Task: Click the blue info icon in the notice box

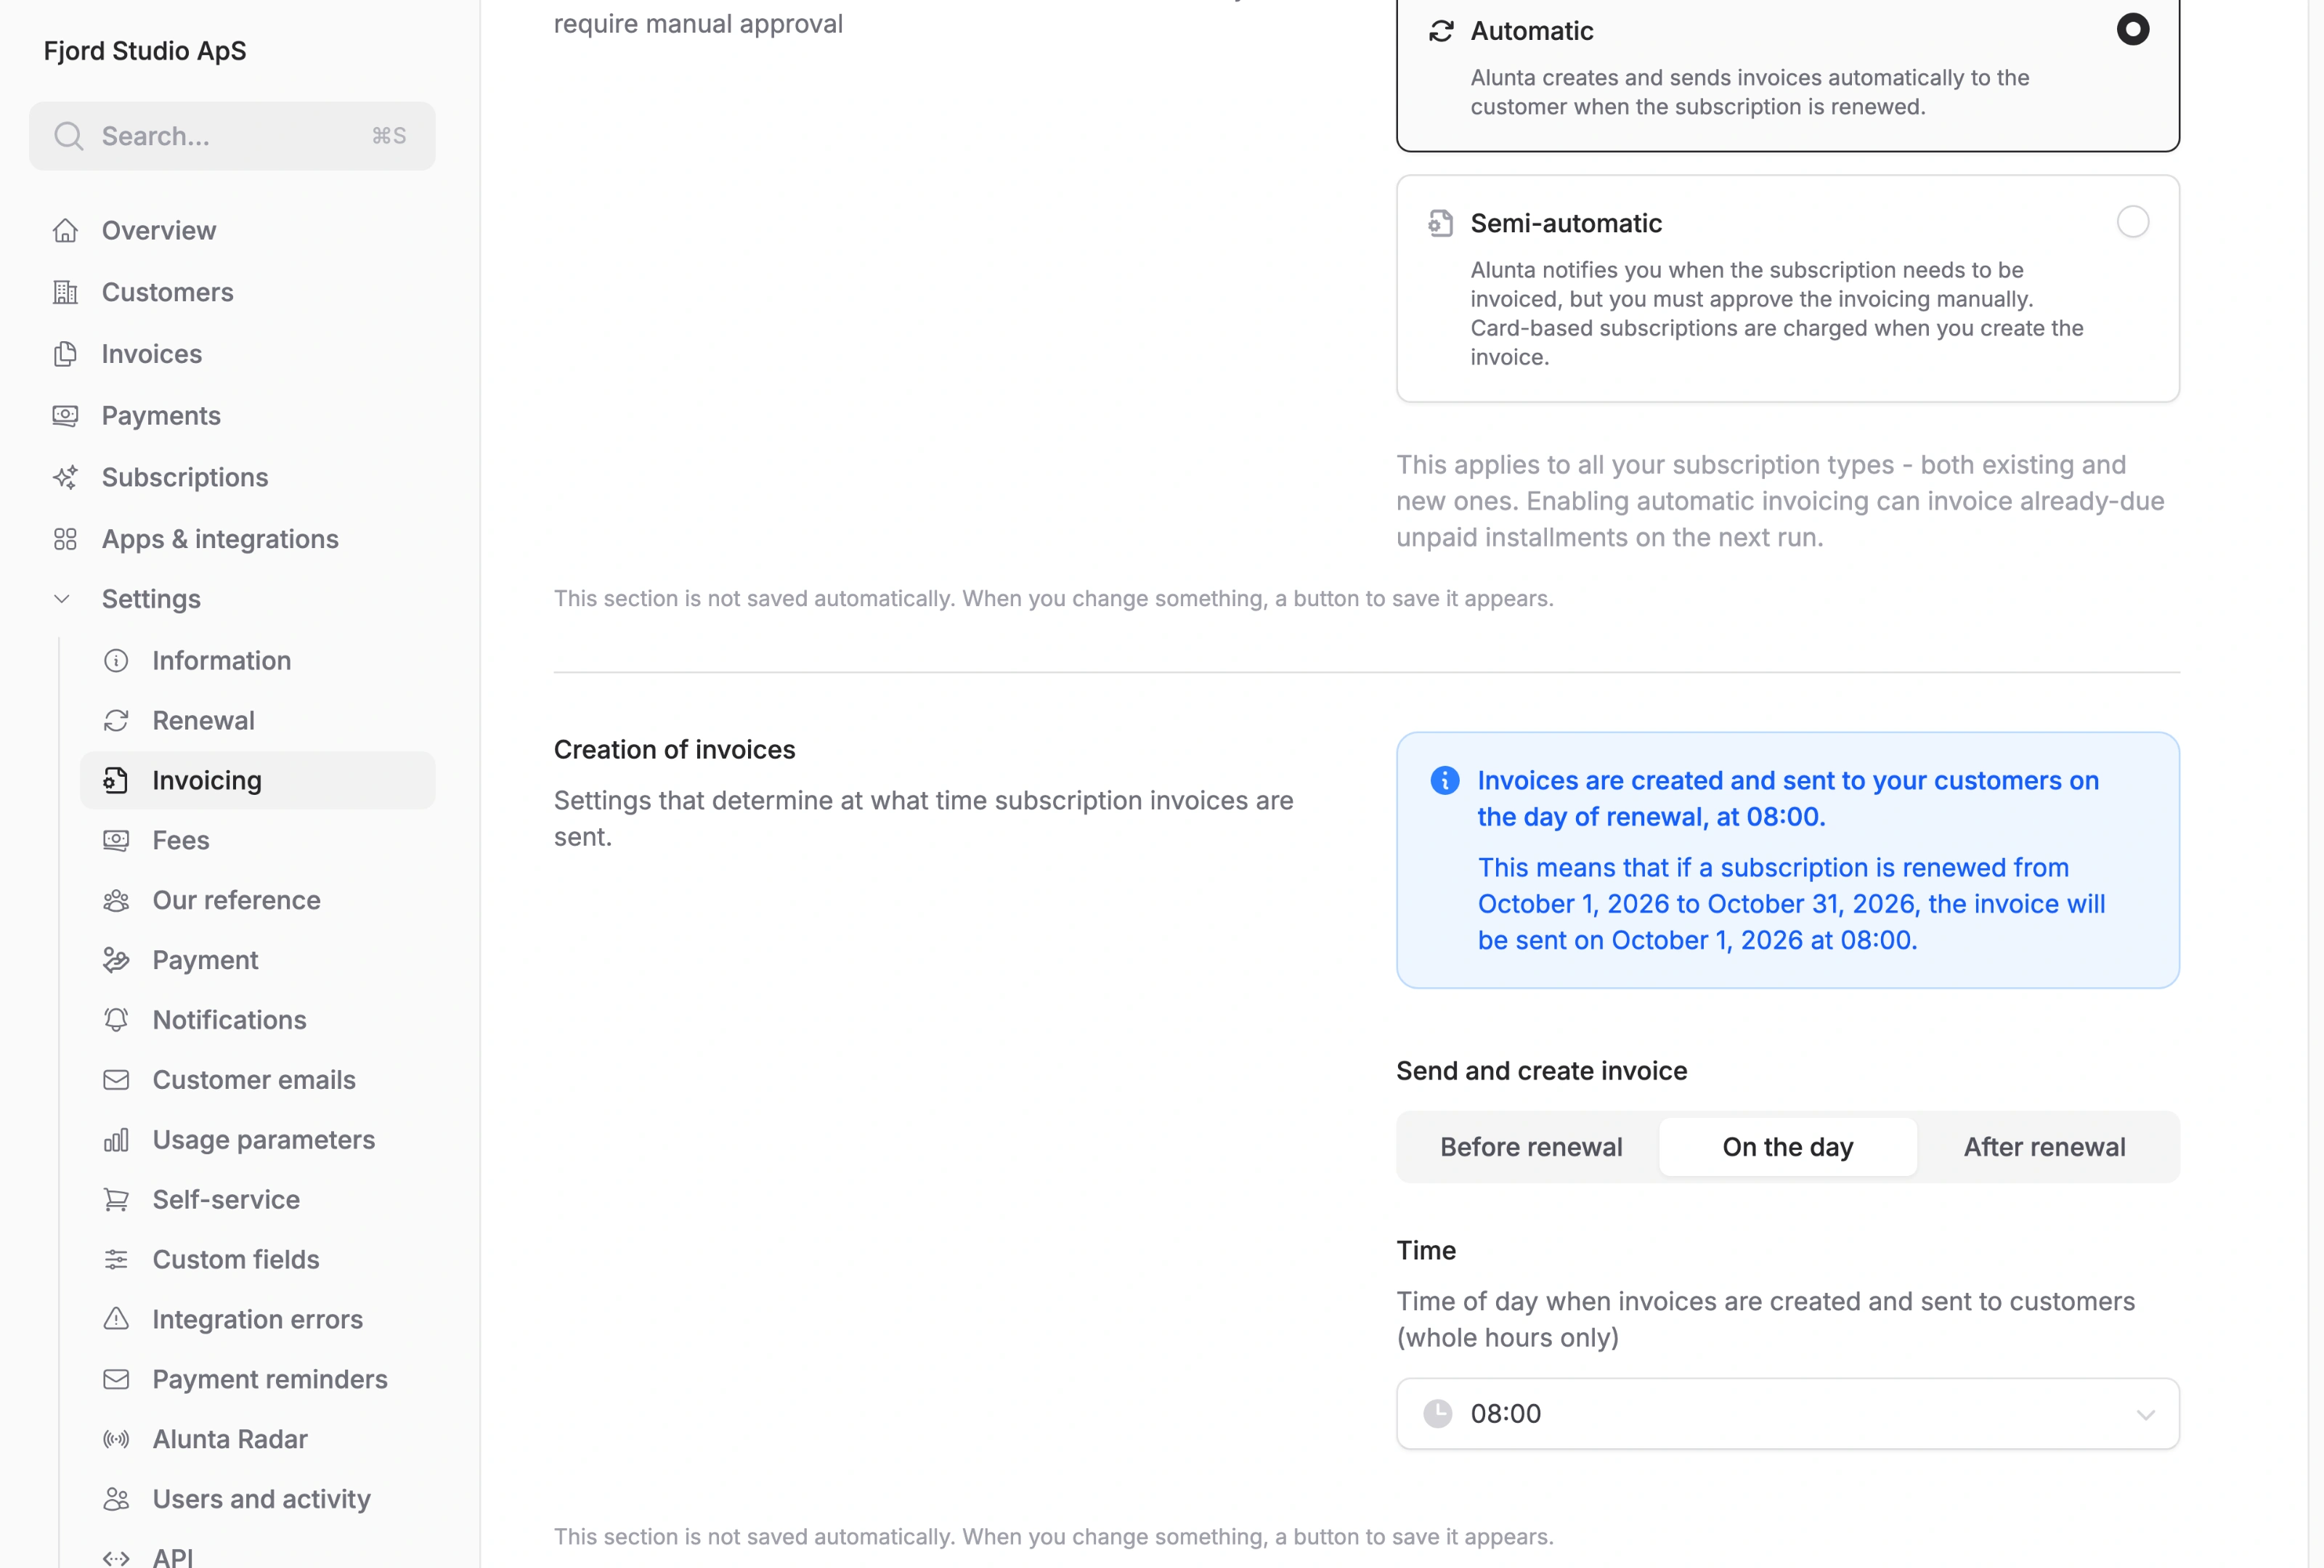Action: [1444, 780]
